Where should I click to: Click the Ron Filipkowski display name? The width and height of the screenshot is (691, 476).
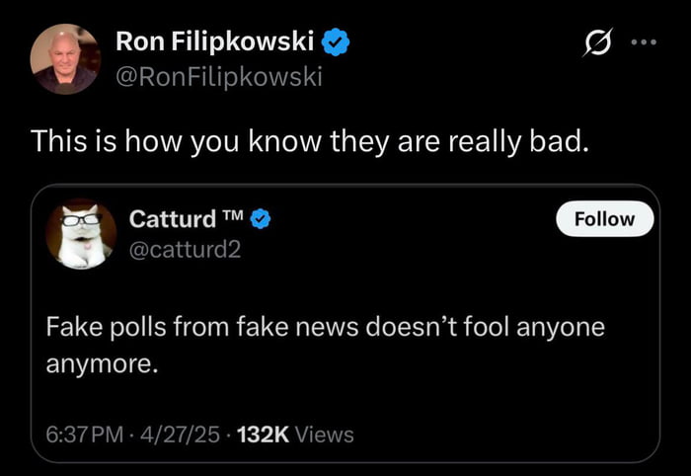[x=215, y=41]
